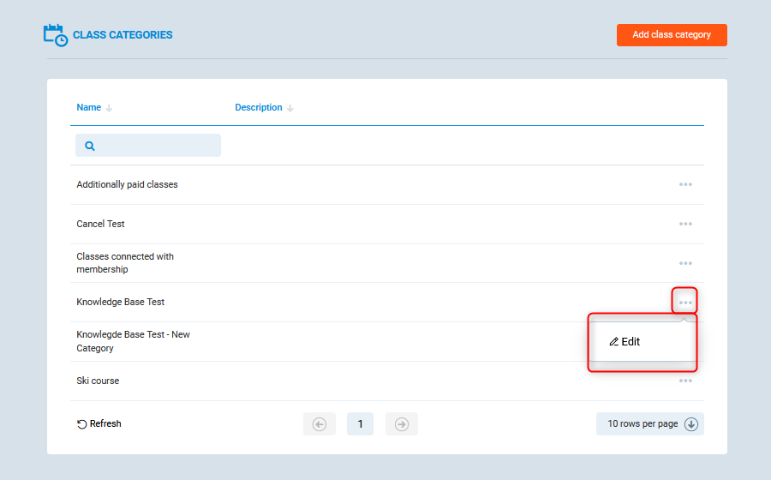Click the Class Categories calendar icon

(55, 35)
